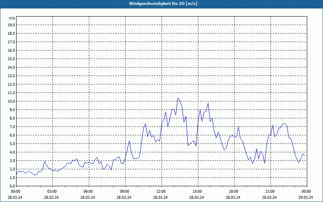The width and height of the screenshot is (323, 202).
Task: Click the '15:00' time axis label
Action: coord(198,191)
